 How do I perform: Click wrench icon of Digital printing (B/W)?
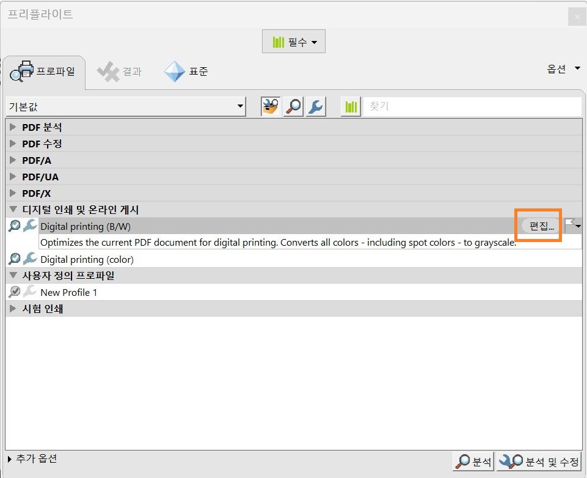tap(29, 226)
